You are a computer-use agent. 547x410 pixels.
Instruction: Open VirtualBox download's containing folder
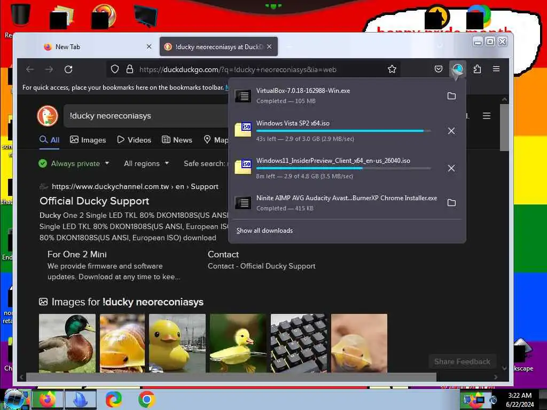(x=451, y=96)
